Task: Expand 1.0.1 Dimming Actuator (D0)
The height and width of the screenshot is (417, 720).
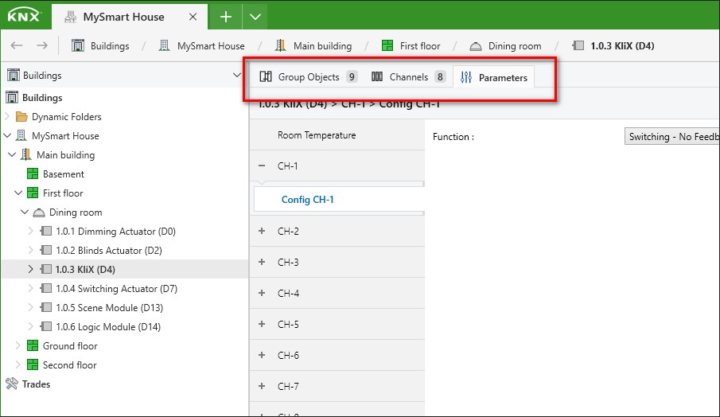Action: 31,231
